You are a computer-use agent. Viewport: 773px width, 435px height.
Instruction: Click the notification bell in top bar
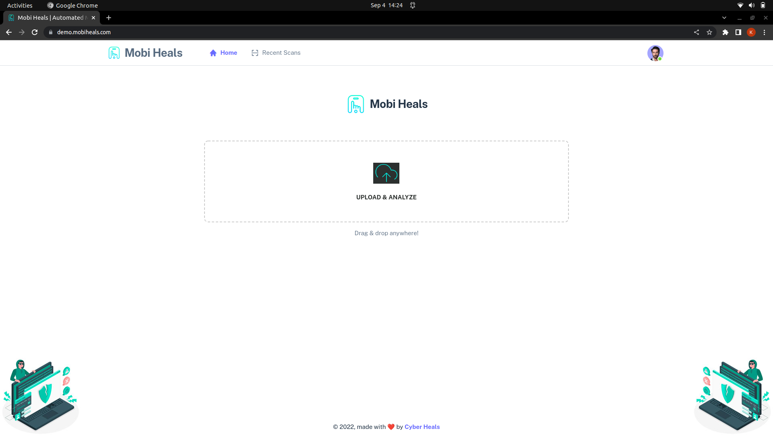coord(413,5)
